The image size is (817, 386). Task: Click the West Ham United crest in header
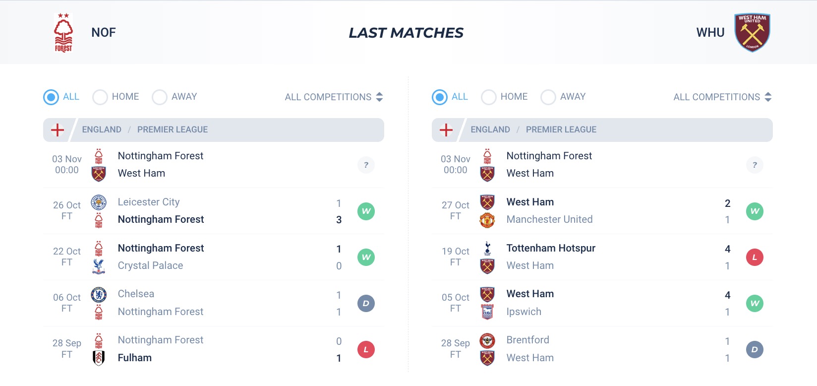[x=752, y=33]
